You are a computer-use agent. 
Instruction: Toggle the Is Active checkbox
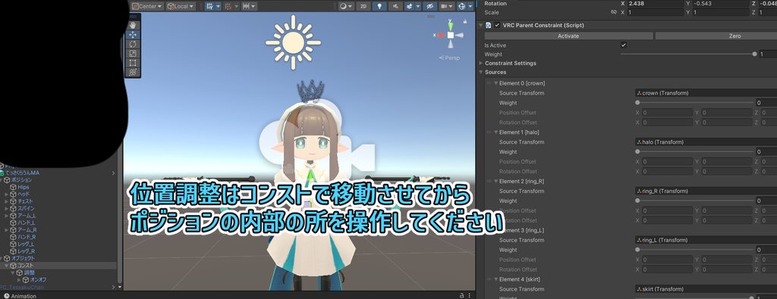tap(624, 45)
